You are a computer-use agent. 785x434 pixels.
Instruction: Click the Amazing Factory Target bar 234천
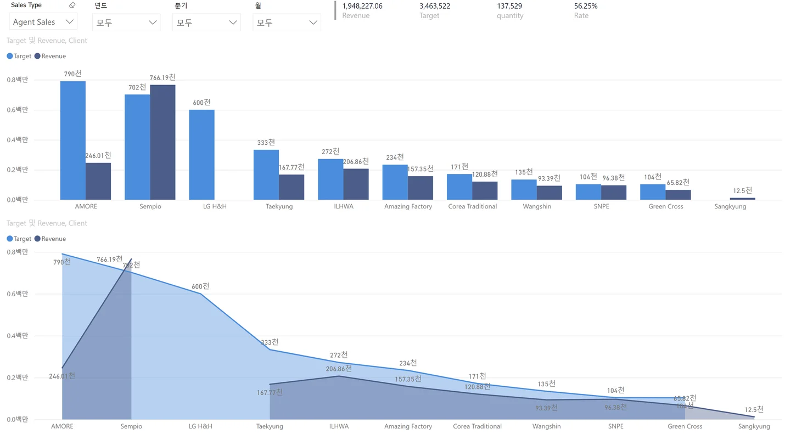point(395,182)
